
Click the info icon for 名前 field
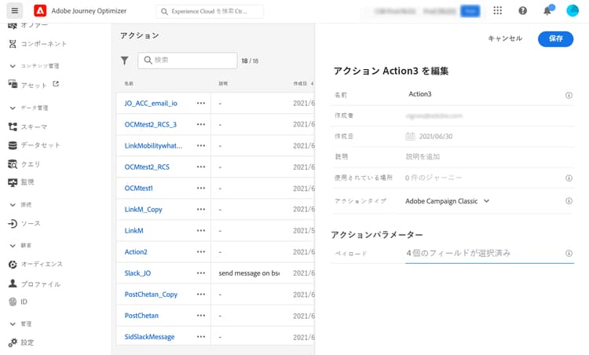click(x=569, y=95)
